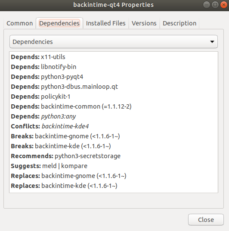Screen dimensions: 229x231
Task: Select the Dependencies tab
Action: click(59, 23)
